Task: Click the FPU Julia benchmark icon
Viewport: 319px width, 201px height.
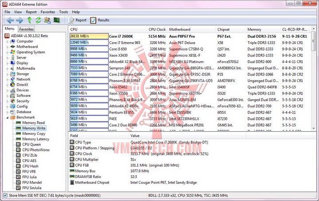Action: (18, 177)
